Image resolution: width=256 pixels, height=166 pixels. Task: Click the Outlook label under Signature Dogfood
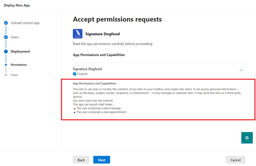tap(82, 74)
